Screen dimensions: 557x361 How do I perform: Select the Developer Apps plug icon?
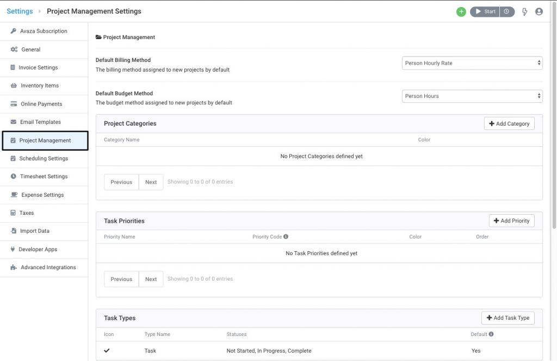(x=13, y=249)
